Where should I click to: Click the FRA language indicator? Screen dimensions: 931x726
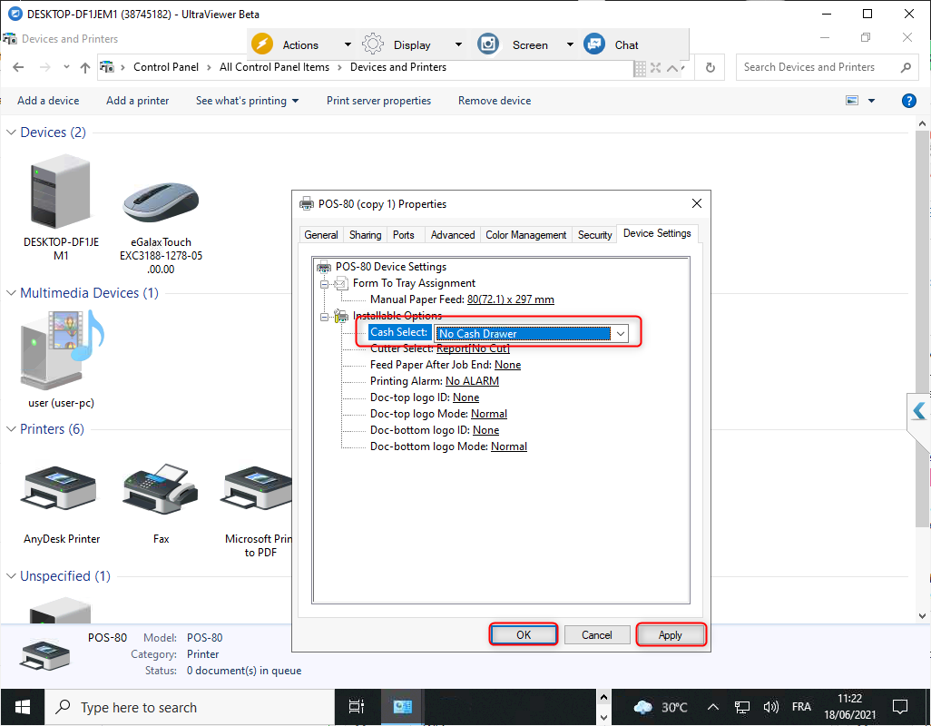(x=801, y=707)
